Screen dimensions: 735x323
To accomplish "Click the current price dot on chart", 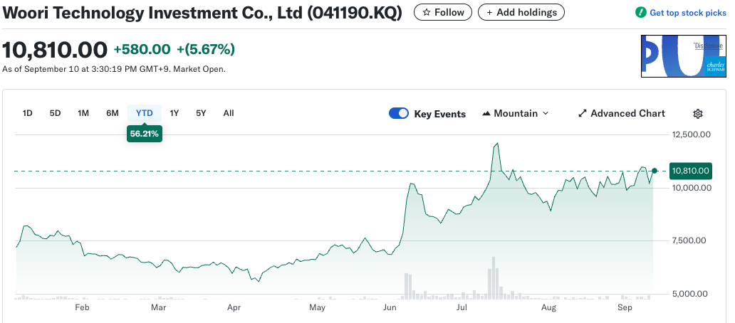I will [x=655, y=171].
